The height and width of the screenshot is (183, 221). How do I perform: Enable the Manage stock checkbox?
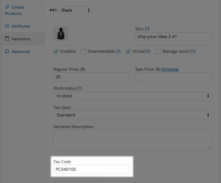[x=158, y=51]
